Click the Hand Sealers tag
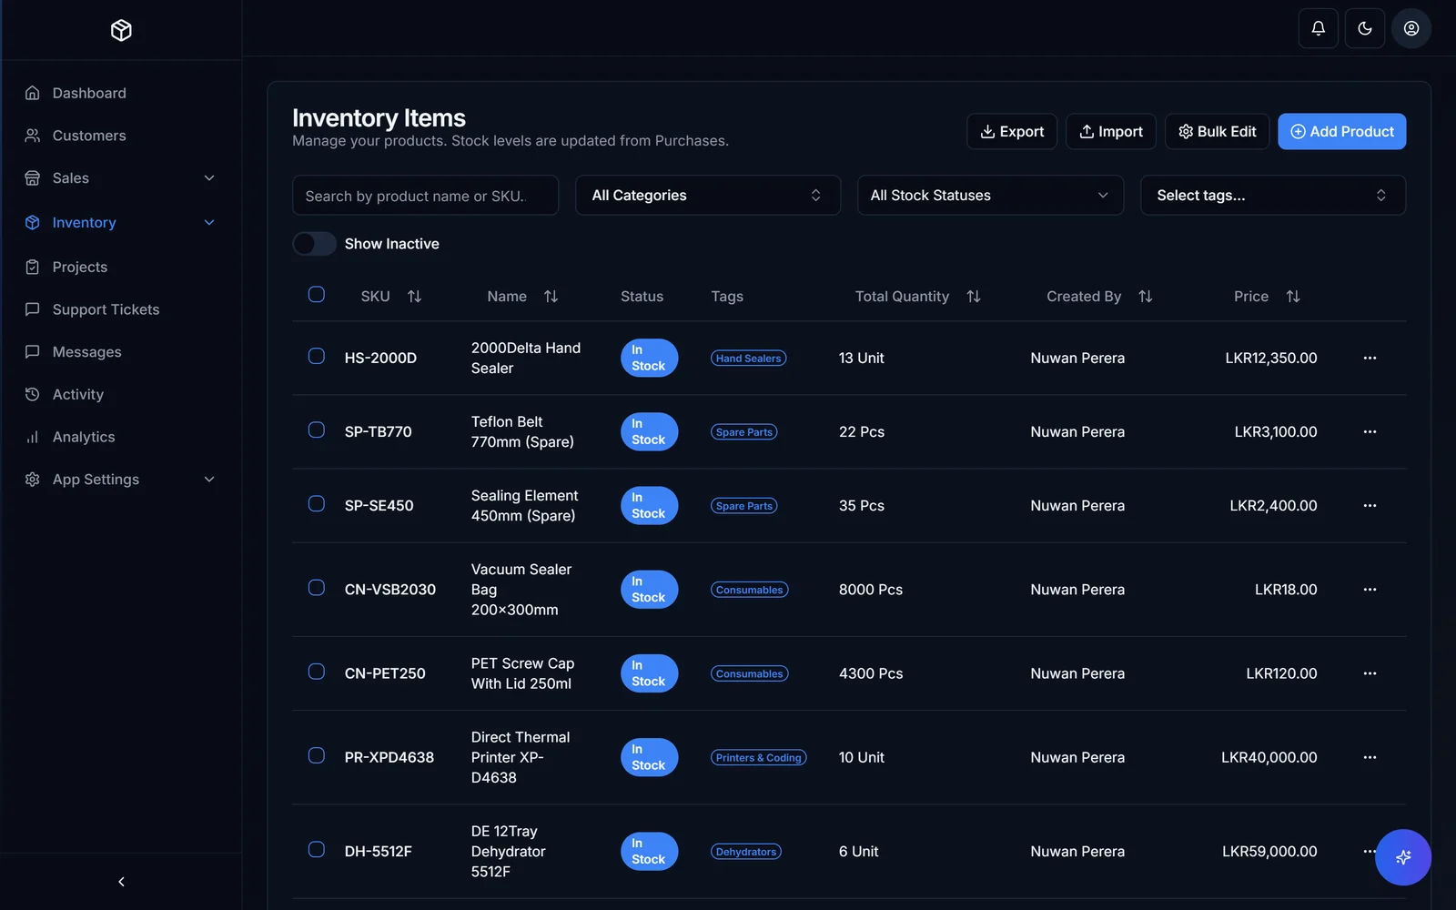 (748, 359)
